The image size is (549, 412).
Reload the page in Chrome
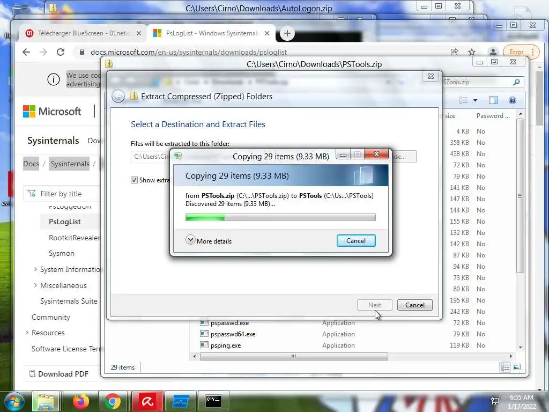(x=61, y=52)
